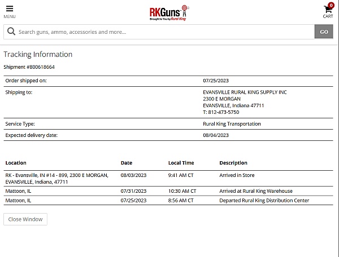Click the phone number 812-473-5750

coord(223,112)
